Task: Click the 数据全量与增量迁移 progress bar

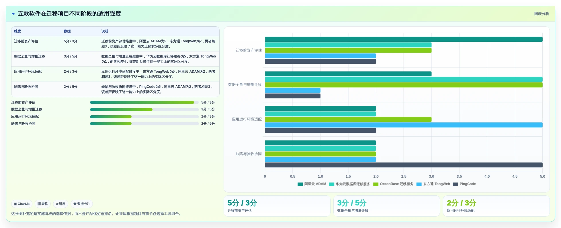Action: click(x=144, y=110)
